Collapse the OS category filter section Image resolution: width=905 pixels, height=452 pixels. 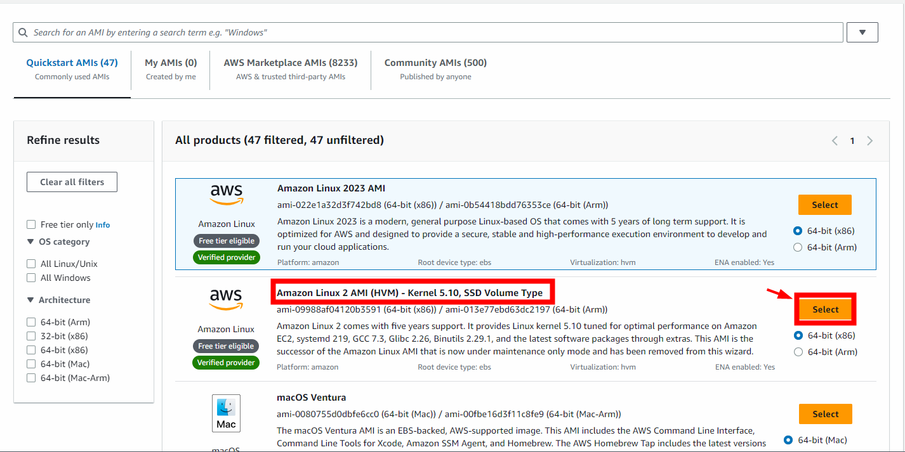pos(30,242)
